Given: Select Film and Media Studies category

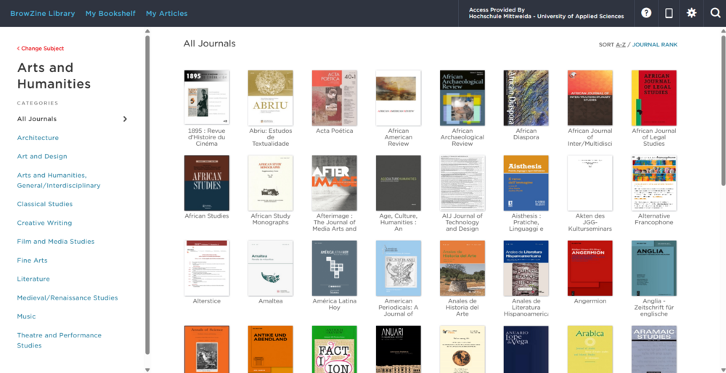Looking at the screenshot, I should (56, 242).
